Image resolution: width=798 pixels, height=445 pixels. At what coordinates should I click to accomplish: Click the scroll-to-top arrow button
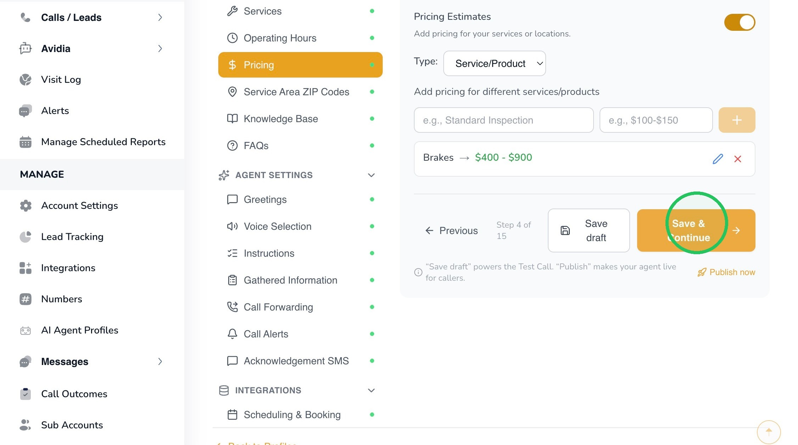click(769, 432)
